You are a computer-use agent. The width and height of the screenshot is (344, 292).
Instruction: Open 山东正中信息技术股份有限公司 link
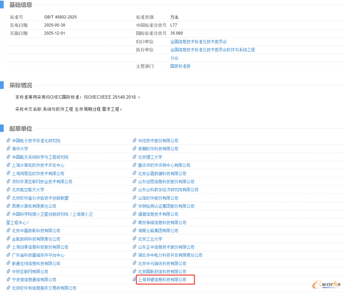click(x=166, y=247)
